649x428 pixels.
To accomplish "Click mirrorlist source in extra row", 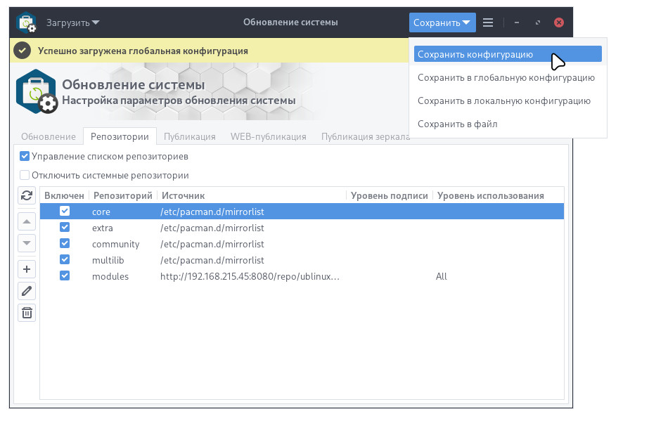I will click(x=212, y=228).
